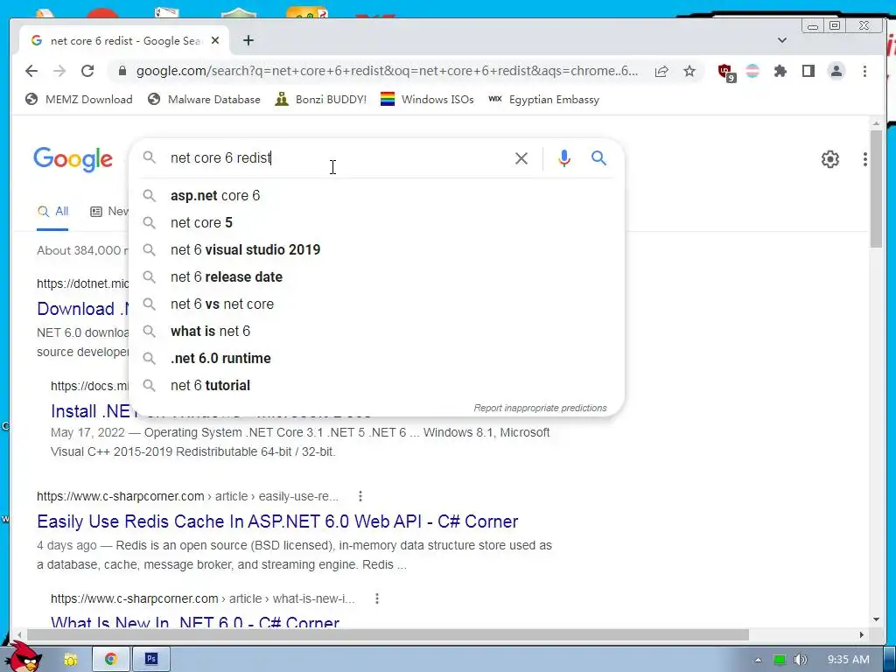Expand the tab search chevron
Image resolution: width=896 pixels, height=672 pixels.
[x=782, y=40]
